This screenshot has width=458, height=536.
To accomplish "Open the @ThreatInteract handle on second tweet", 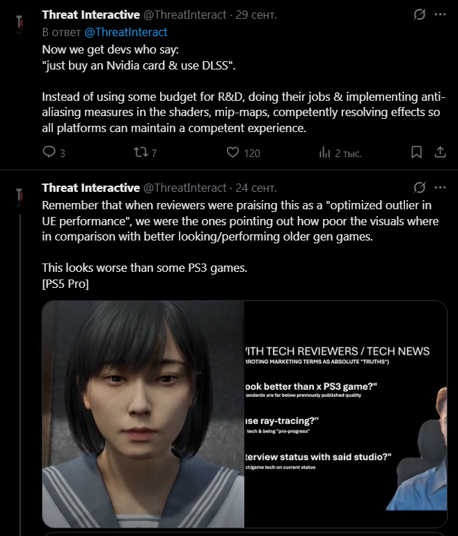I will [184, 188].
